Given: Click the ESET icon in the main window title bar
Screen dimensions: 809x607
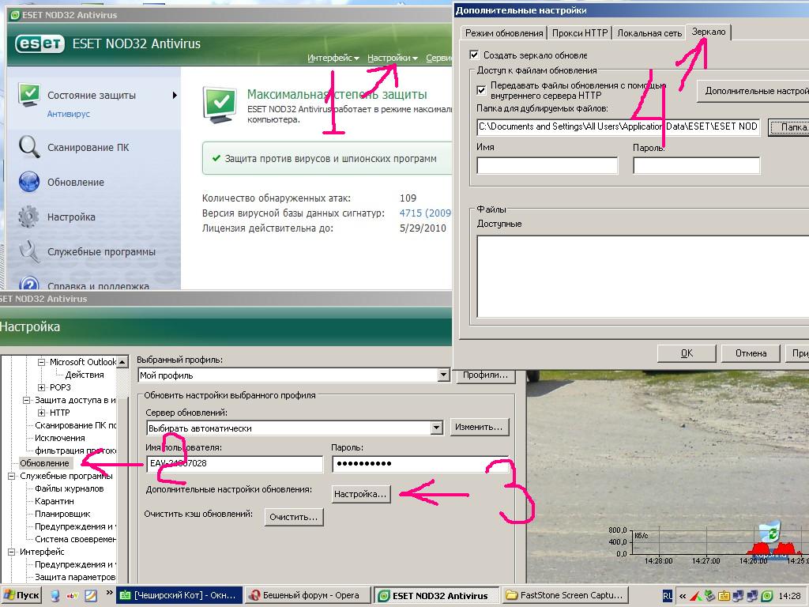Looking at the screenshot, I should (16, 15).
